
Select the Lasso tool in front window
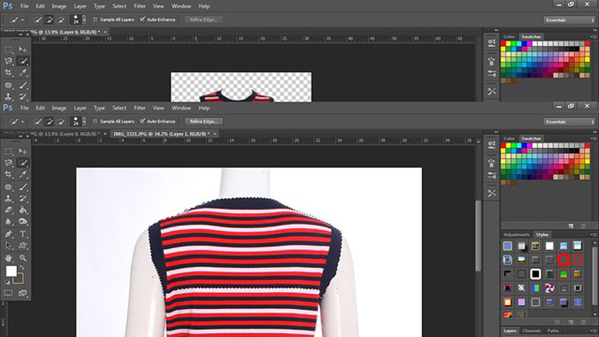(x=9, y=163)
